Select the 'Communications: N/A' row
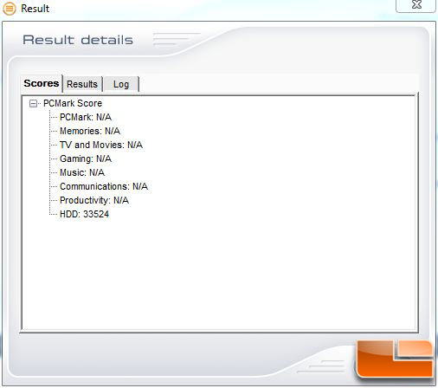This screenshot has height=388, width=438. (x=104, y=186)
